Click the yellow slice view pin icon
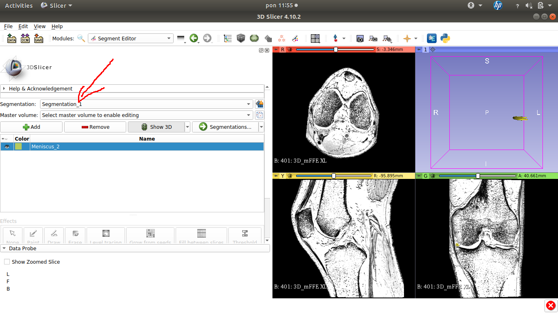 click(276, 176)
